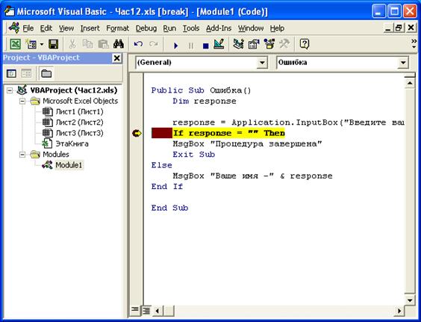Click the Redo arrow icon
The width and height of the screenshot is (421, 322).
click(154, 44)
